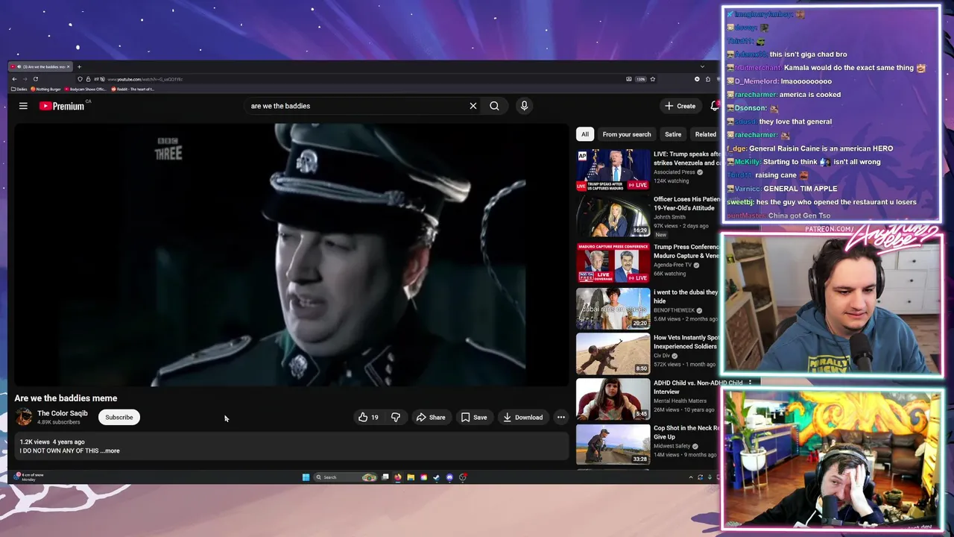Open a new browser tab
The width and height of the screenshot is (954, 537).
point(79,66)
